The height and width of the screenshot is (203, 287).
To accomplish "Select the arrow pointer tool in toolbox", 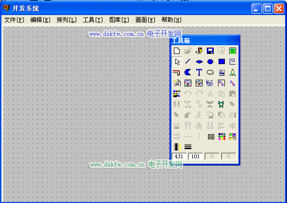I will pos(177,62).
